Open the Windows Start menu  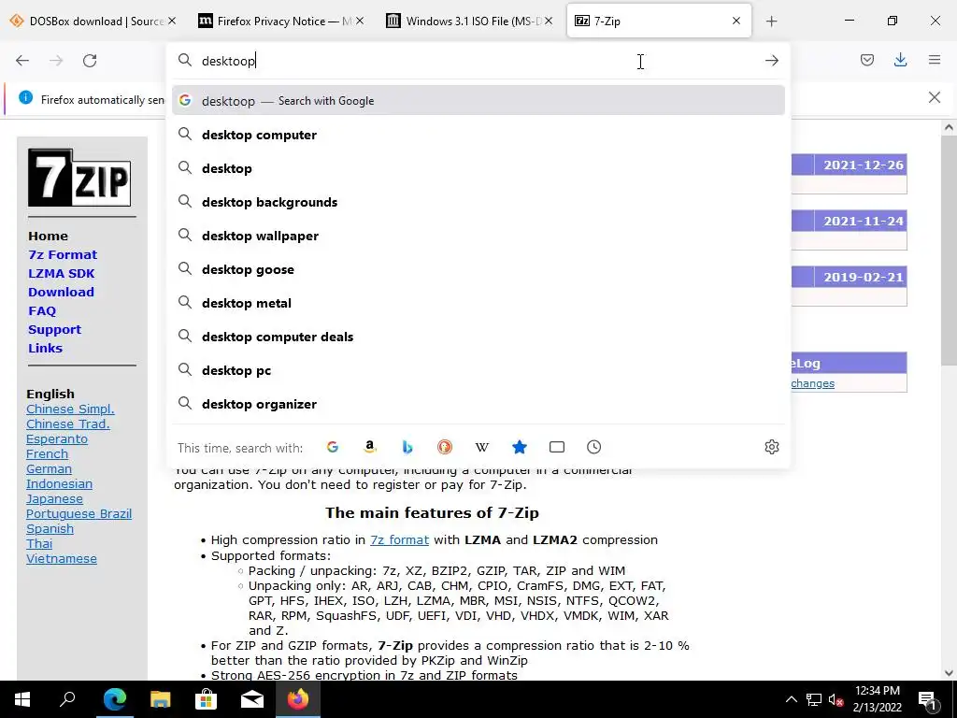pos(22,699)
